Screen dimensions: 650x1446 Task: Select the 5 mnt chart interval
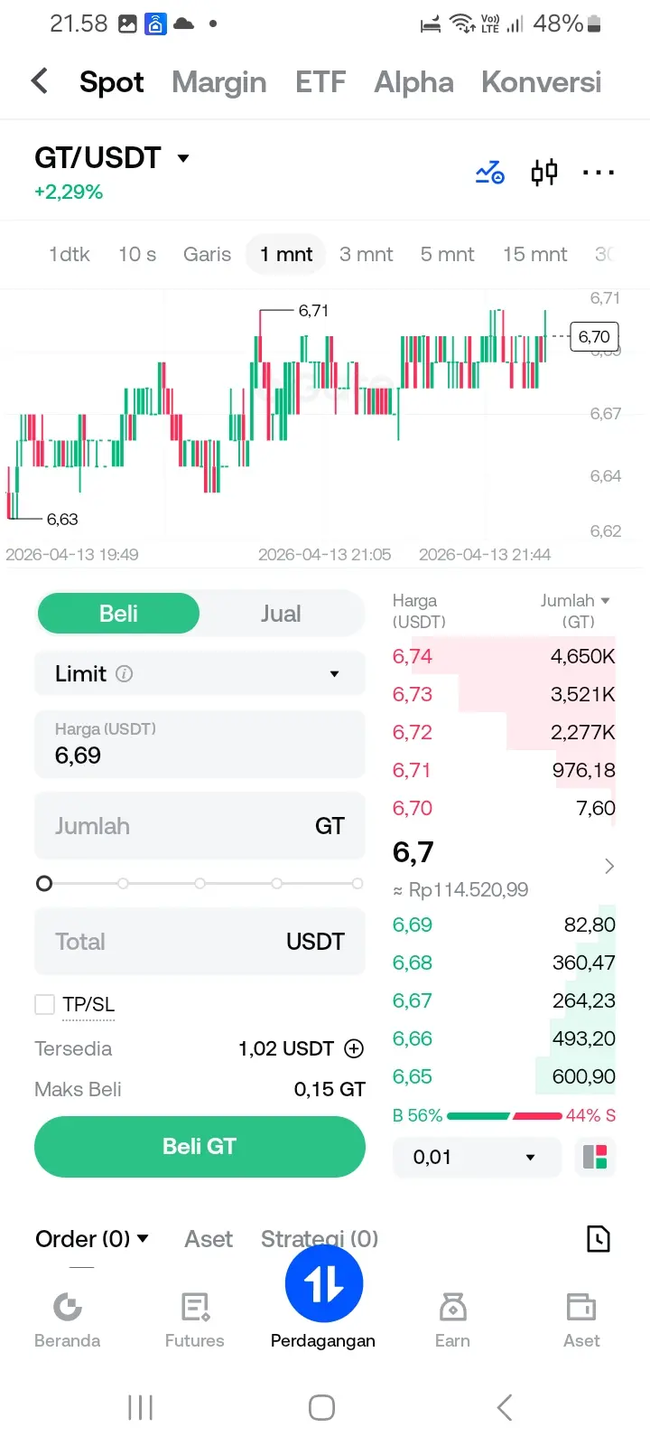point(447,255)
